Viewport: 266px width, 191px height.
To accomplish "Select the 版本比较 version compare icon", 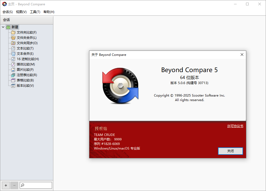I will click(x=13, y=85).
